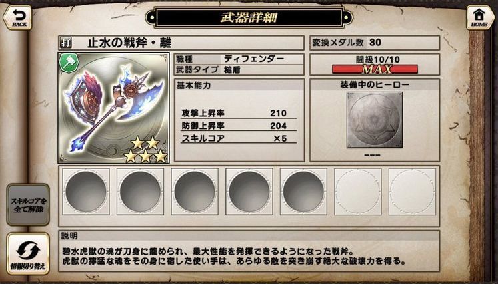498x284 pixels.
Task: Tap the empty equipped hero portrait
Action: 375,120
